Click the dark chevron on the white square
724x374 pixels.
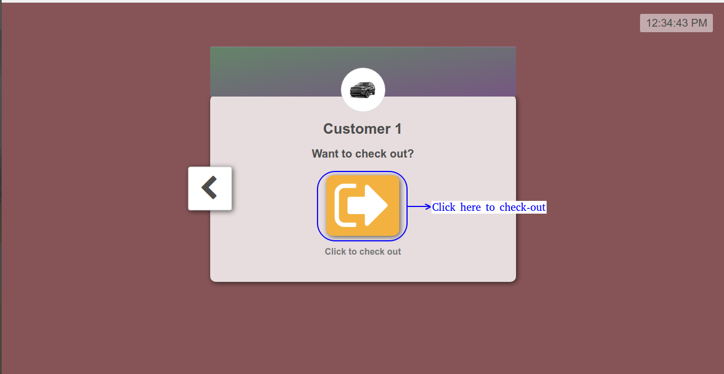209,188
